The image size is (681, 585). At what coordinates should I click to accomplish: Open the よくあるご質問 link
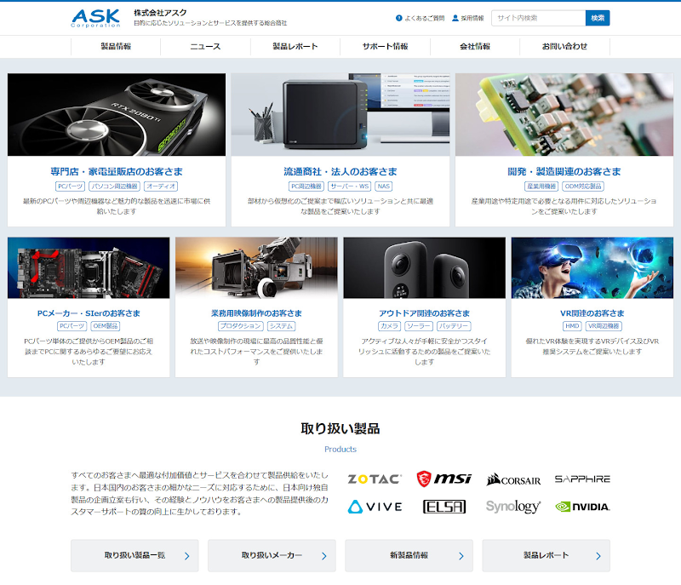[x=424, y=18]
